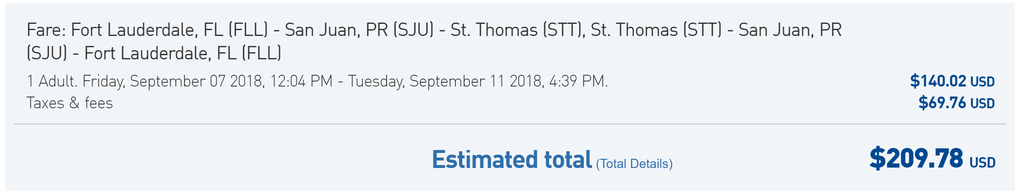Click the USD label beside $209.78
This screenshot has height=196, width=1021.
pos(982,163)
